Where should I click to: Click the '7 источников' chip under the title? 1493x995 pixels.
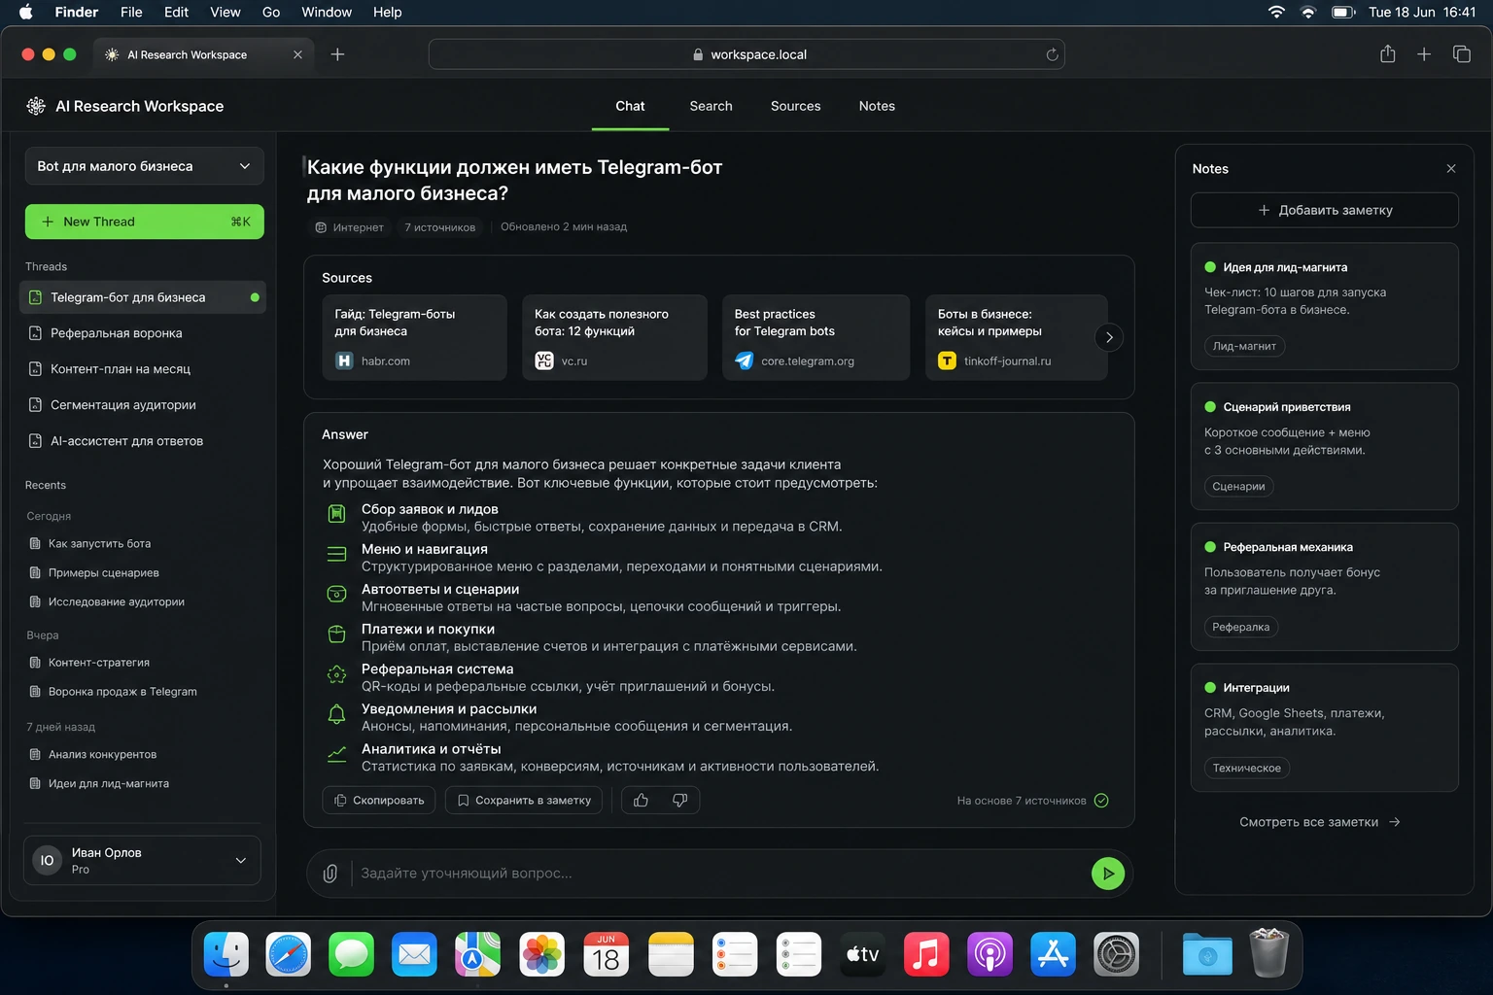pyautogui.click(x=440, y=227)
